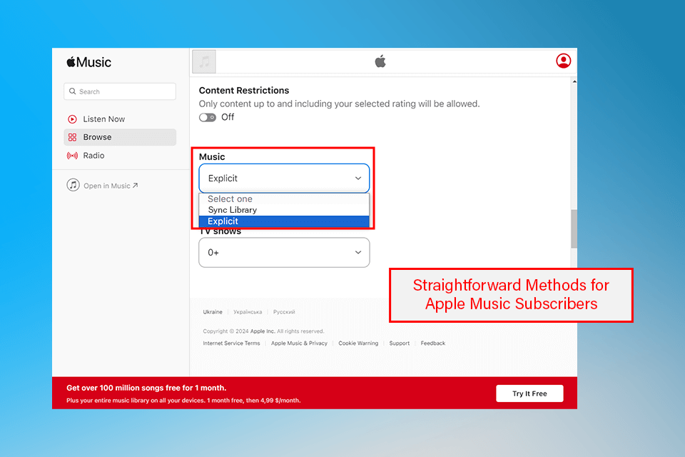Viewport: 685px width, 457px height.
Task: Click the magnifier icon in search box
Action: (73, 91)
